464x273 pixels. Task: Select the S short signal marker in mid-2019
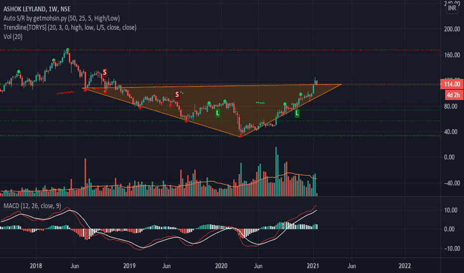[177, 95]
